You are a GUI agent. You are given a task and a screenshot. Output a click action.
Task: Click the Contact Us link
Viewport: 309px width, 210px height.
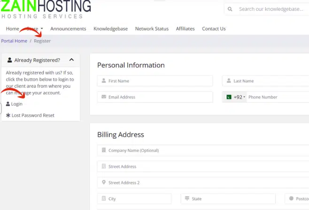214,29
